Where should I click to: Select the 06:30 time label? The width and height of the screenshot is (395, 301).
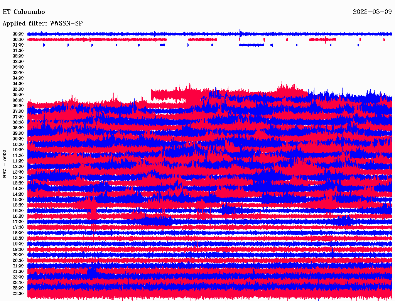(18, 106)
